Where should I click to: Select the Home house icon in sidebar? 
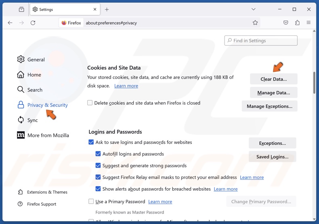pos(21,75)
